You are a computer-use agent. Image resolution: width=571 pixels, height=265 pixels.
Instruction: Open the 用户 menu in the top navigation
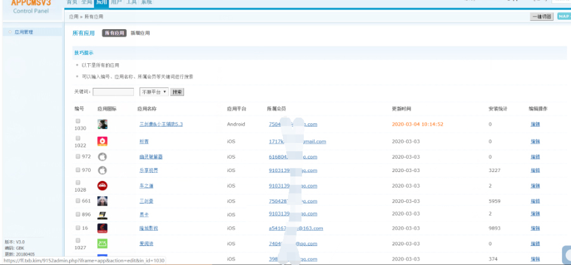tap(116, 3)
